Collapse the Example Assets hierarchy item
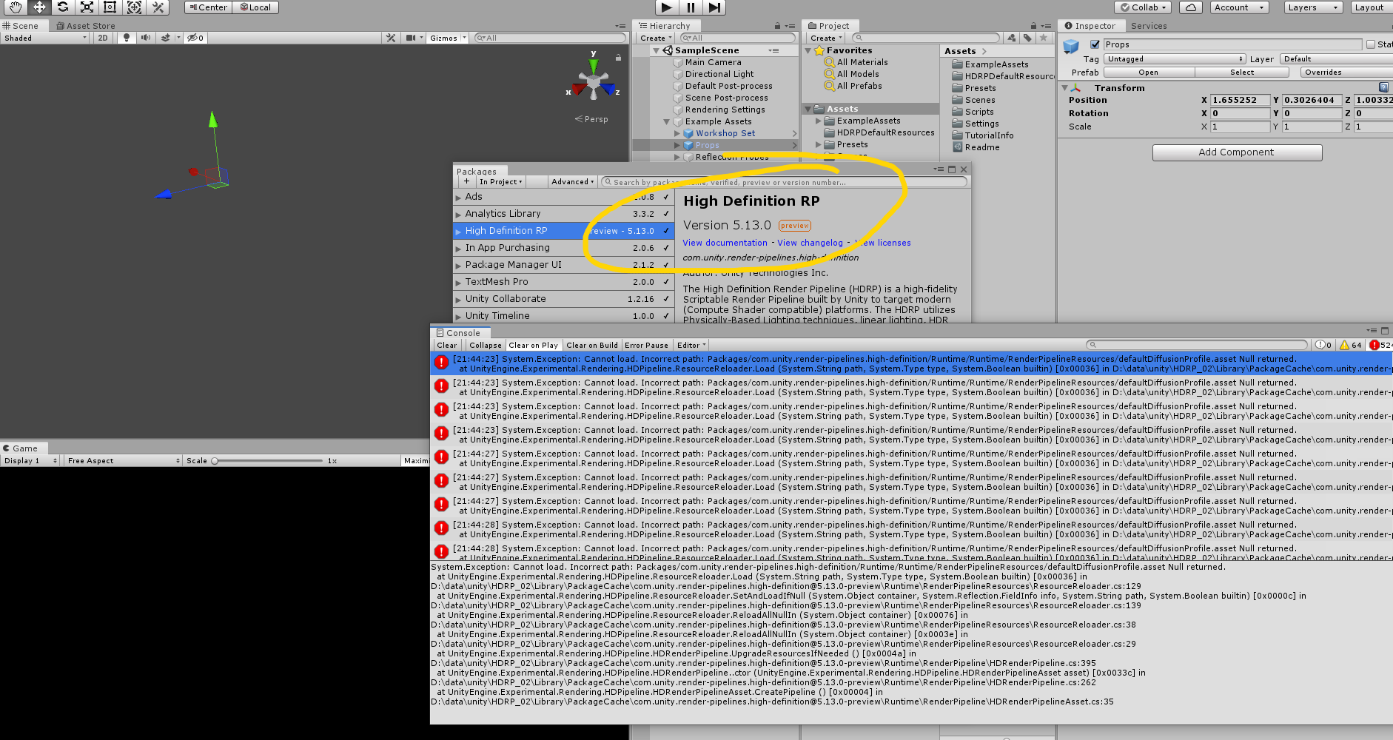This screenshot has width=1393, height=740. tap(666, 121)
